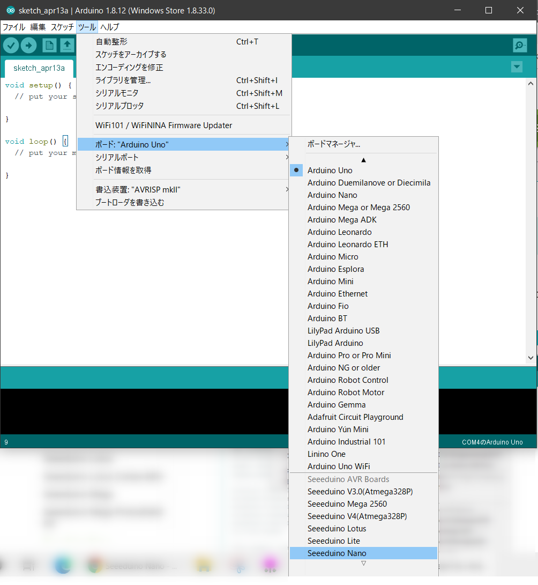Click the Upload arrow toolbar icon
Screen dimensions: 538x585
click(x=29, y=46)
